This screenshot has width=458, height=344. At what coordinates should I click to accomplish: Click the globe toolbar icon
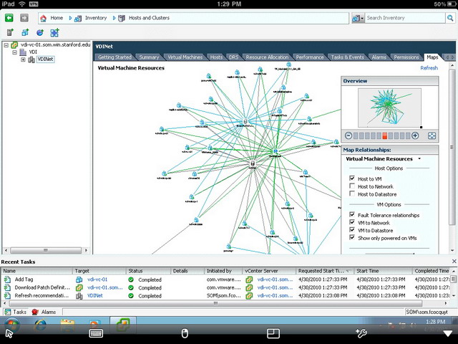pos(40,32)
